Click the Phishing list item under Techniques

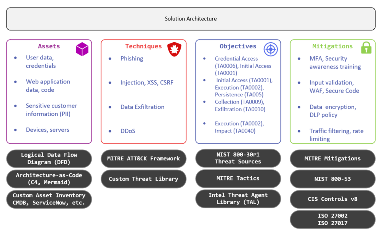coord(132,58)
